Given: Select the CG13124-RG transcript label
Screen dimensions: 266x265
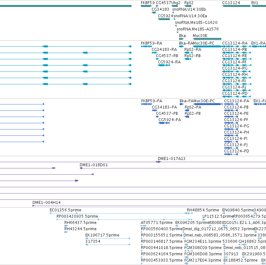Looking at the screenshot, I should coord(235,68).
